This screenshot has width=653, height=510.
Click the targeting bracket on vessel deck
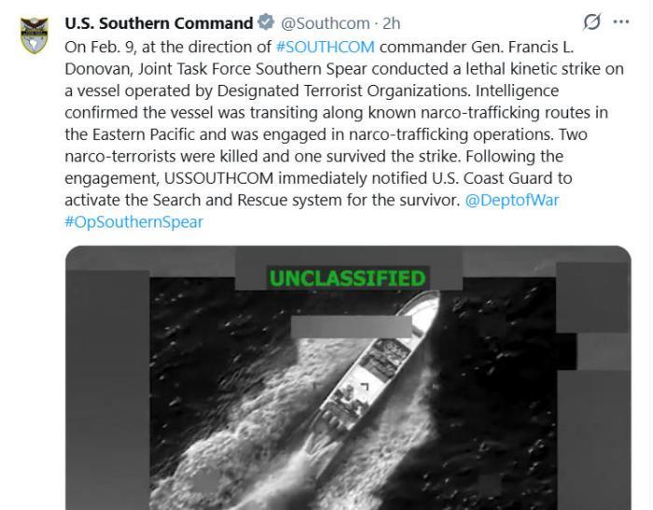pos(365,387)
